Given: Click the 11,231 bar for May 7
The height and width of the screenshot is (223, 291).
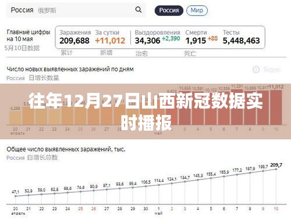Looking at the screenshot, I should pos(237,107).
